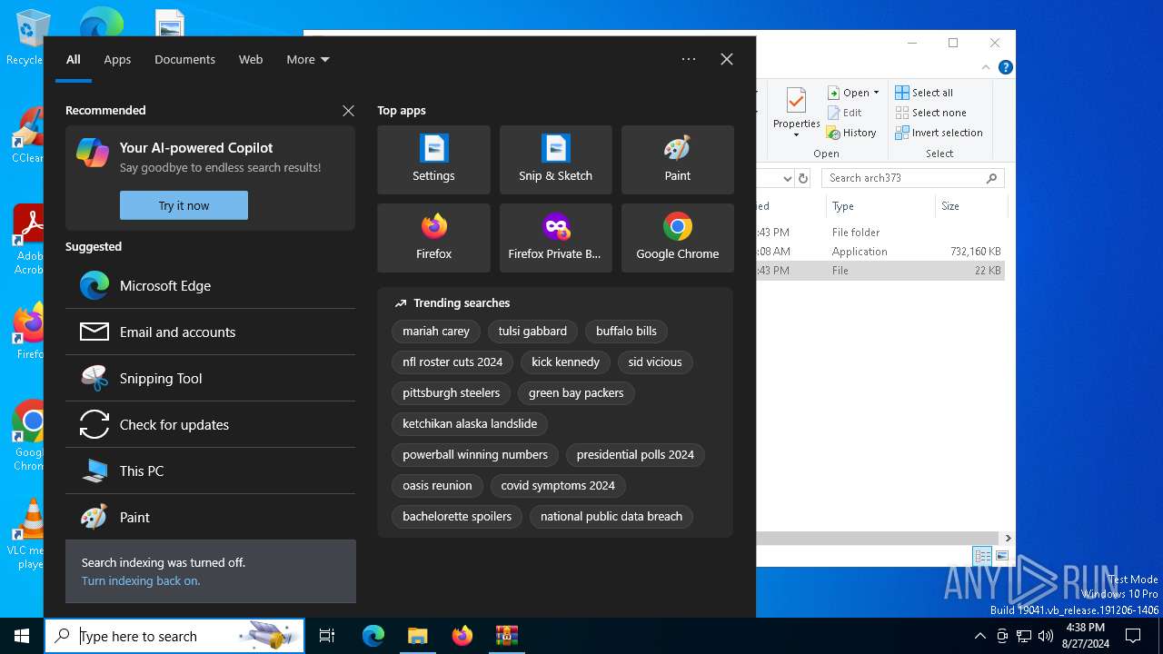This screenshot has height=654, width=1163.
Task: Show hidden tray icons chevron
Action: click(x=979, y=636)
